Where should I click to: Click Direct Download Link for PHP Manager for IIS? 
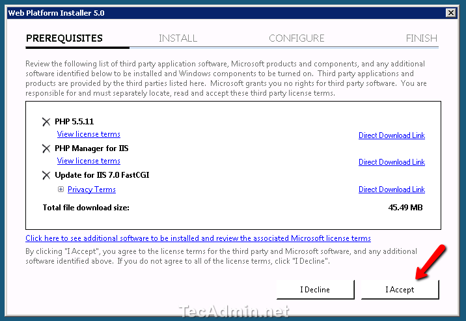pyautogui.click(x=391, y=162)
